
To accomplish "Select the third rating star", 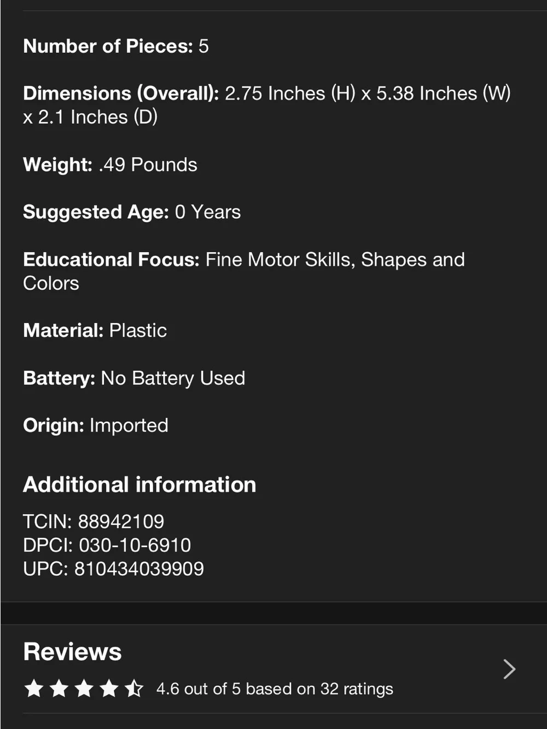I will pos(84,689).
